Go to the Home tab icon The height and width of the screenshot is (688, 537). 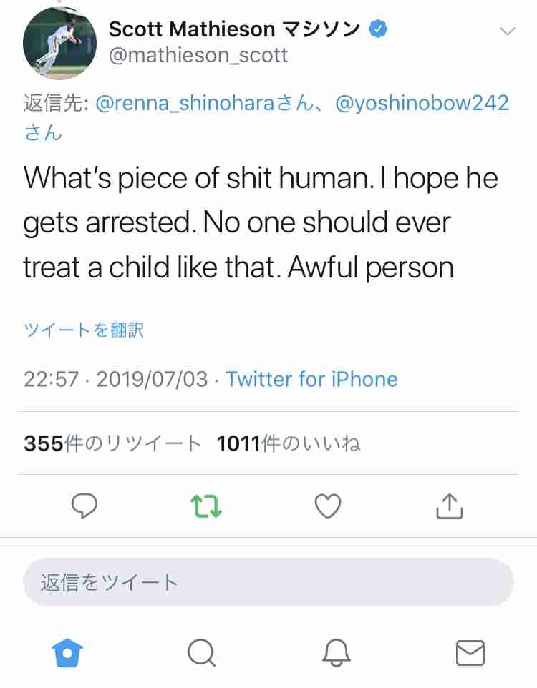click(x=67, y=653)
